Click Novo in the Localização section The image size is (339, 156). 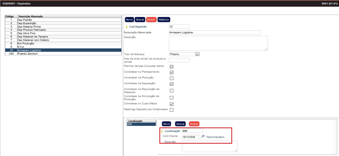pos(166,124)
